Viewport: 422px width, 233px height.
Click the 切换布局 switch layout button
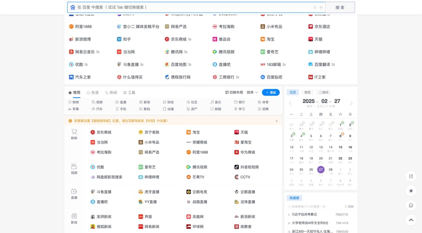234,92
